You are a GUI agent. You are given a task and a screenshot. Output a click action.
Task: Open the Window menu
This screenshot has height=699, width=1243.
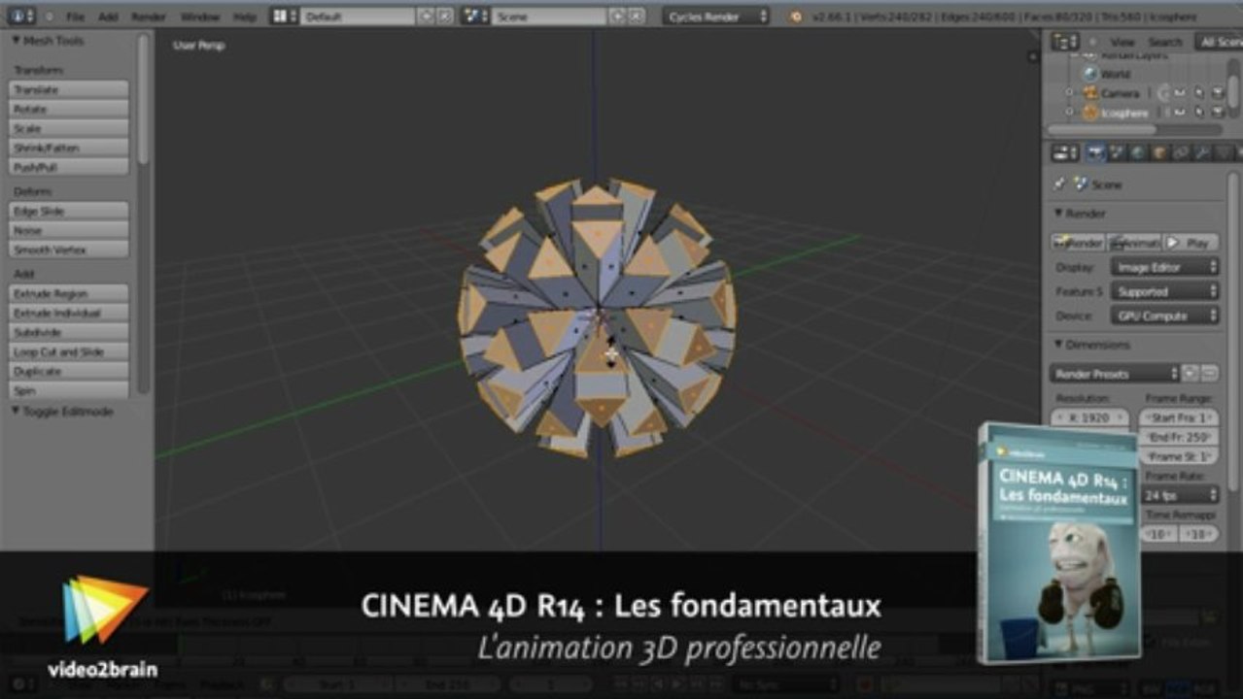[x=200, y=17]
